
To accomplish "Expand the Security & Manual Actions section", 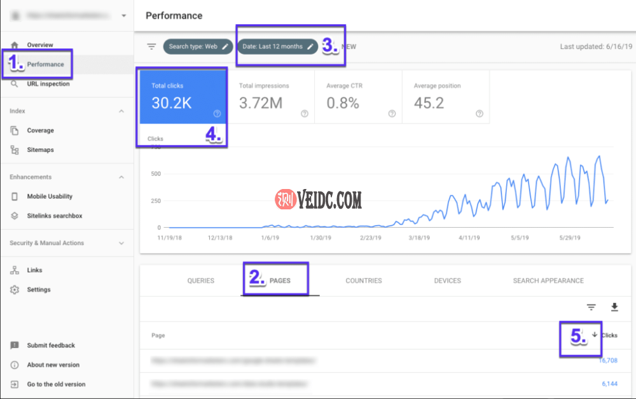I will click(122, 243).
